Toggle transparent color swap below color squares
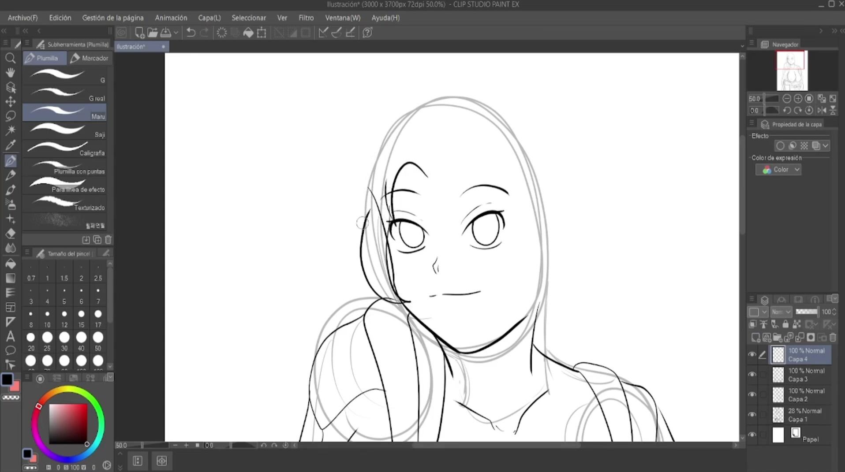 point(11,398)
